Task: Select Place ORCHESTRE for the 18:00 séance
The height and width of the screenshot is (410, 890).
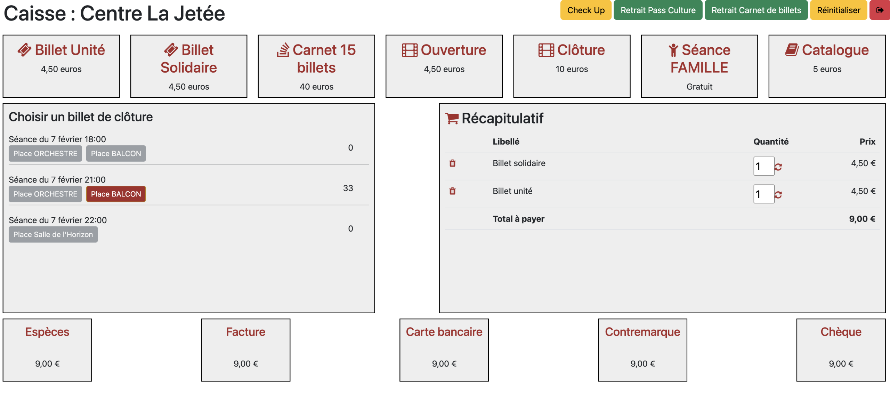Action: coord(45,154)
